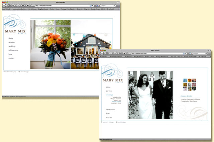Click the Reload button in the back browser window
The image size is (214, 142).
[13, 6]
